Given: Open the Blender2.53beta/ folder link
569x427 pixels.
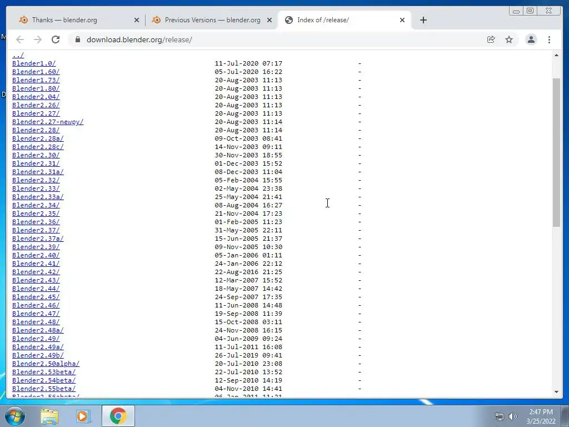Looking at the screenshot, I should pos(43,373).
